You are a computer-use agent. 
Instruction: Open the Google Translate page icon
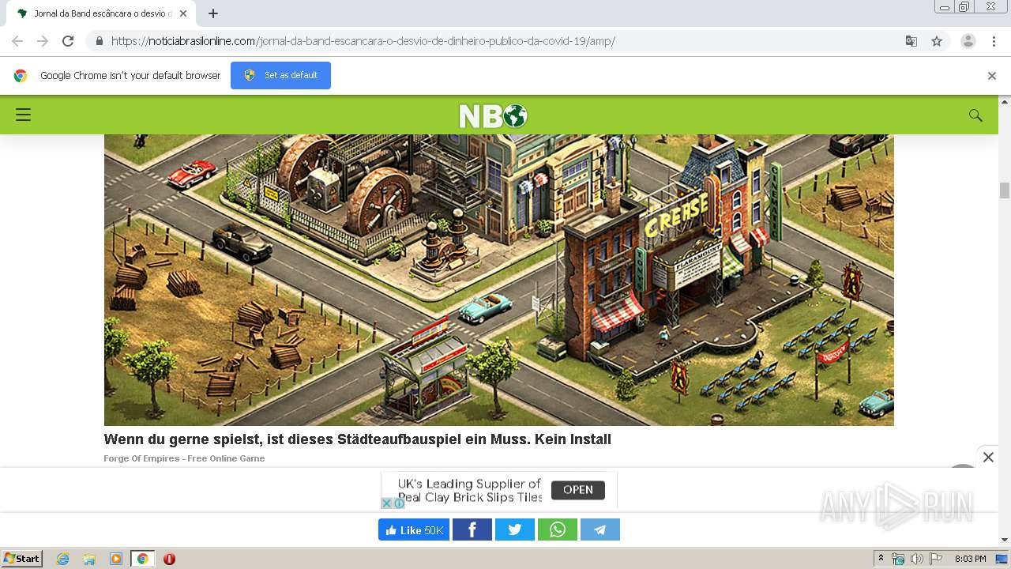click(x=911, y=41)
